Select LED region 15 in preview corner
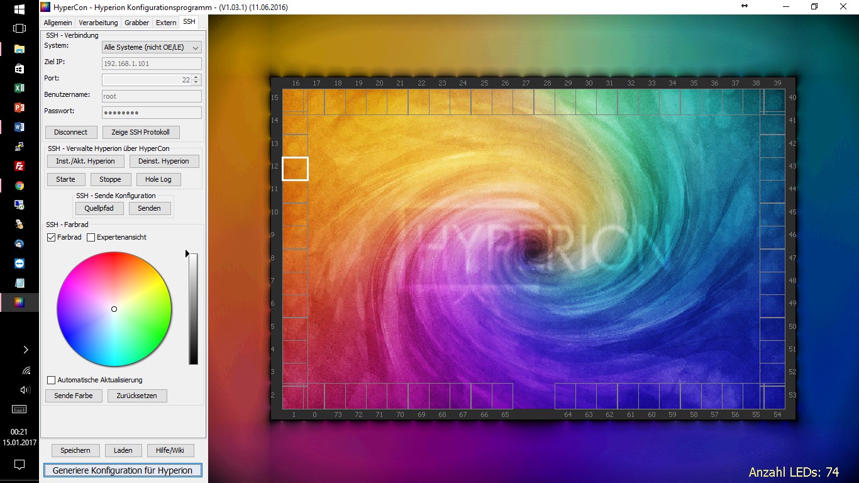 [295, 101]
